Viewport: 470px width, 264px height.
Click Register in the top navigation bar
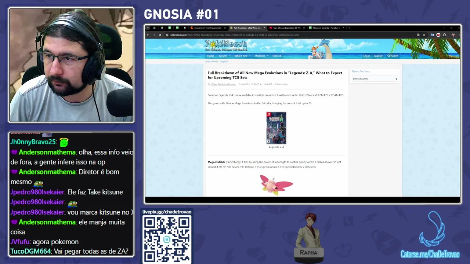pos(378,56)
